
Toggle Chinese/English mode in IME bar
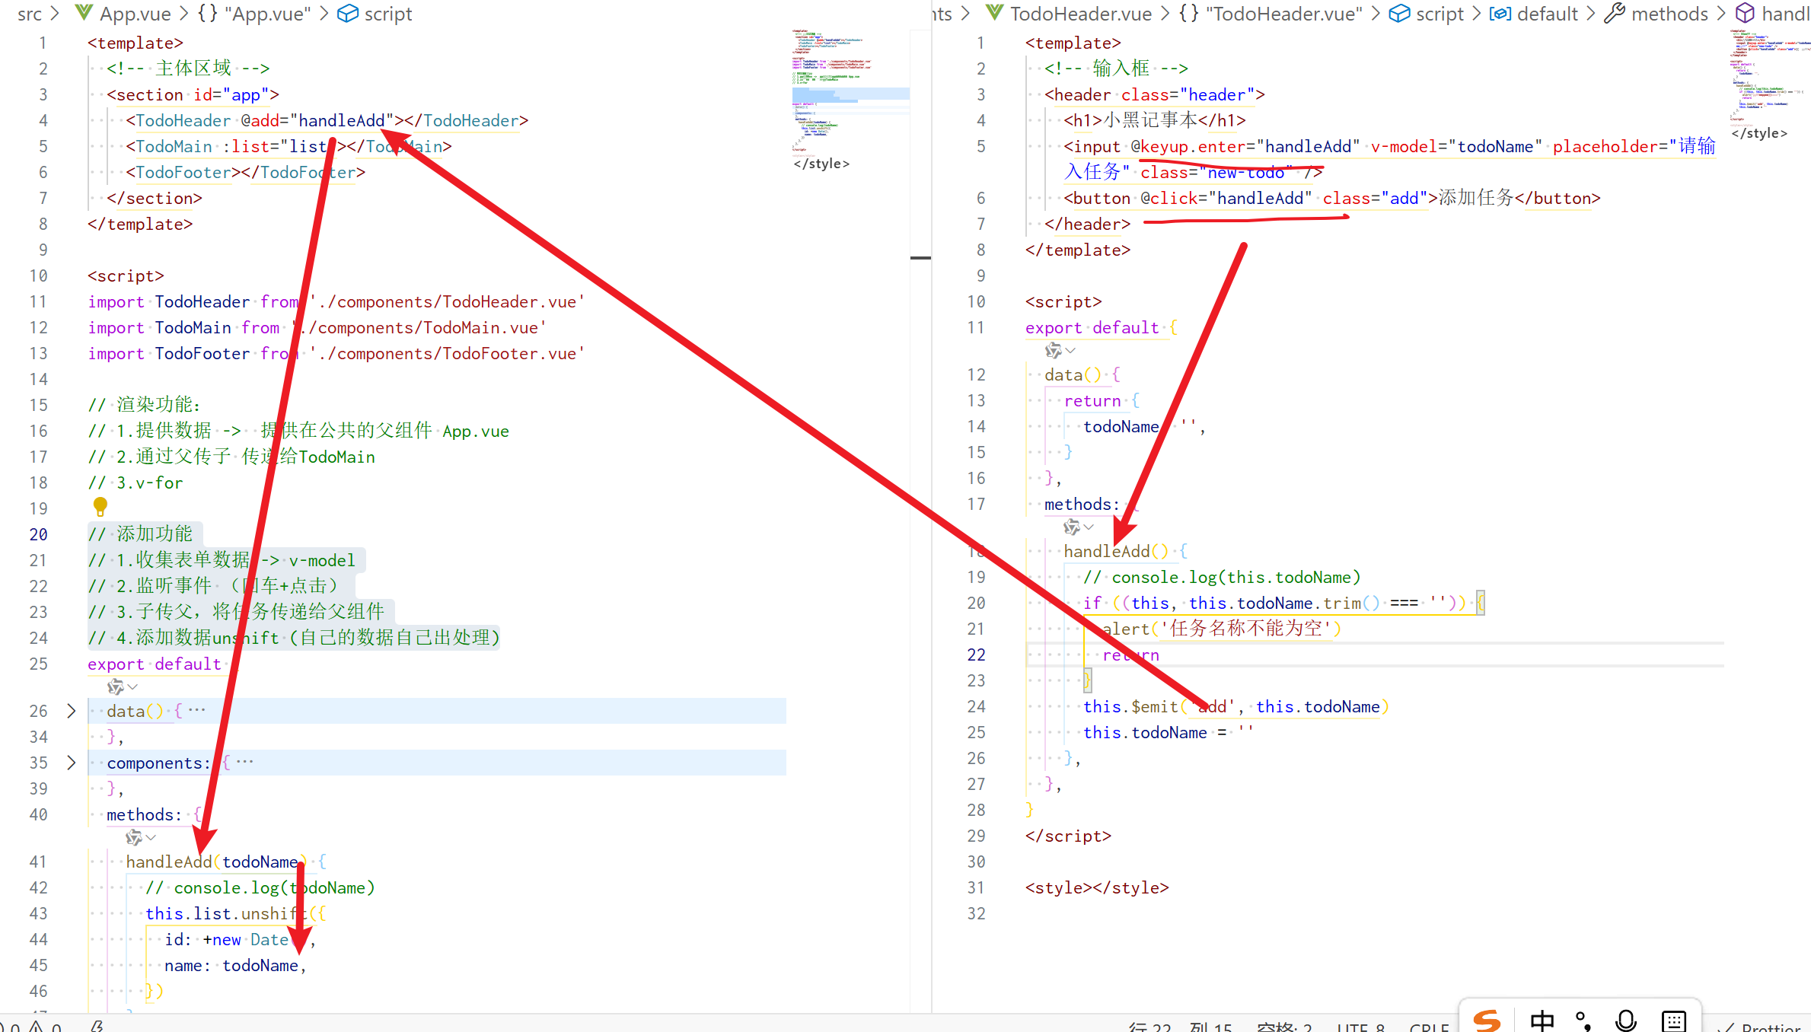(1542, 1021)
